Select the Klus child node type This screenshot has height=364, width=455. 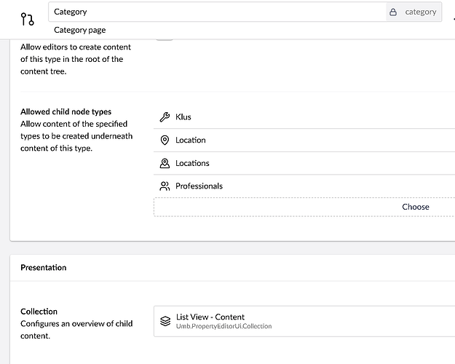pyautogui.click(x=183, y=117)
